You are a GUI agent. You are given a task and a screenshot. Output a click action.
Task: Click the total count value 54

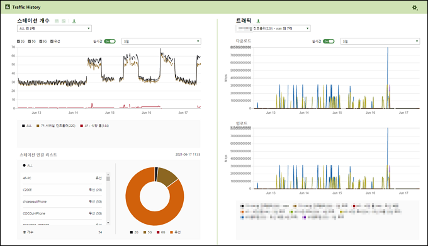coord(100,232)
